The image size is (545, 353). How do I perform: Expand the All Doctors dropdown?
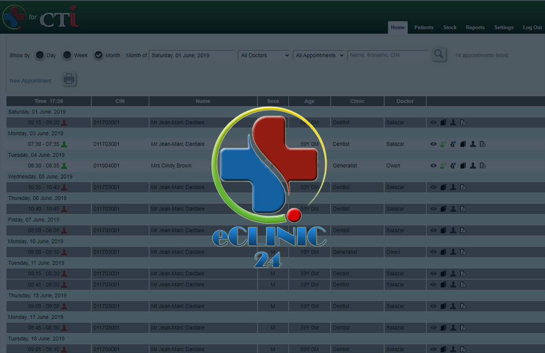click(264, 55)
